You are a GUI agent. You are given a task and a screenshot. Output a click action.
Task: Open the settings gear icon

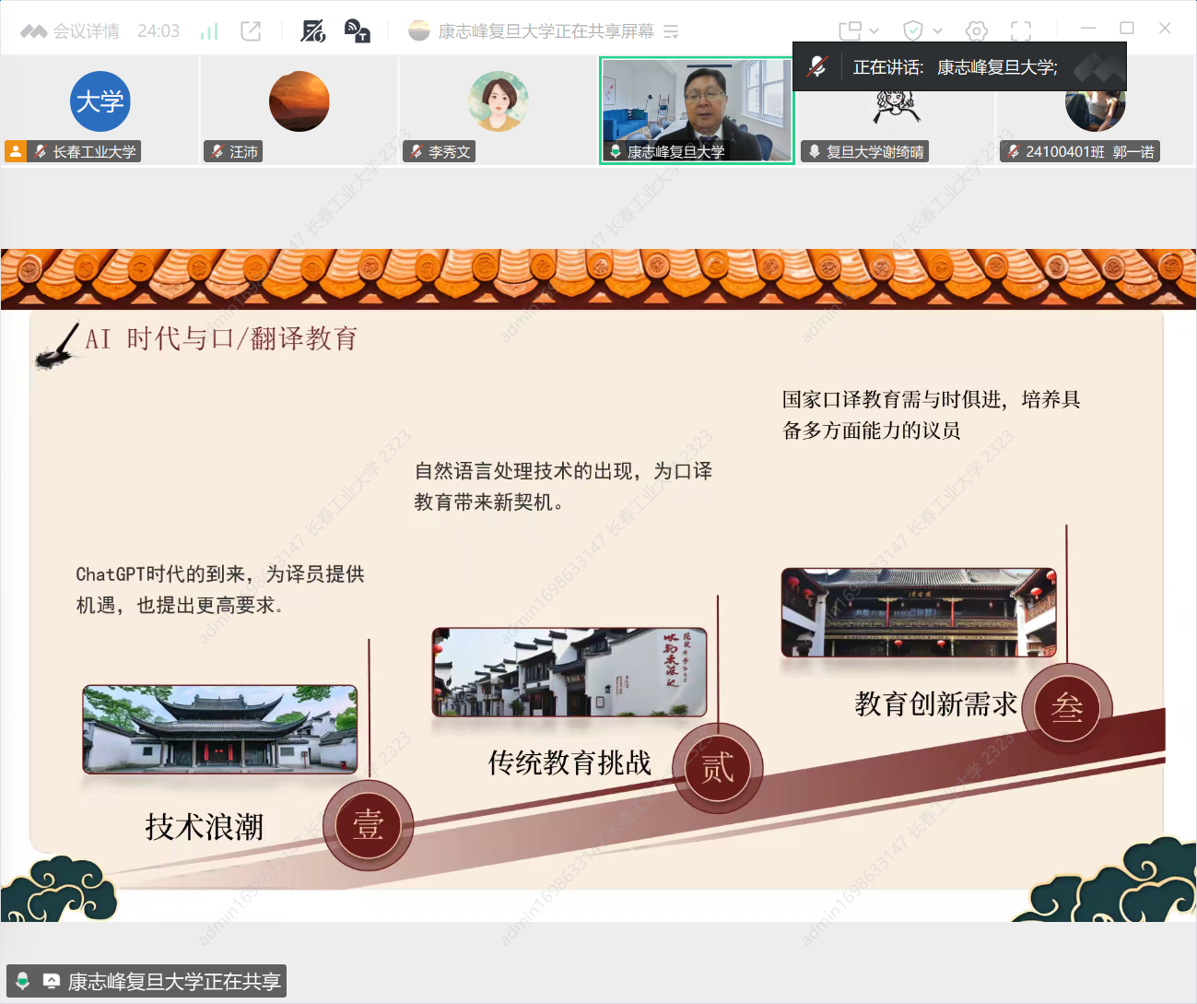click(977, 31)
